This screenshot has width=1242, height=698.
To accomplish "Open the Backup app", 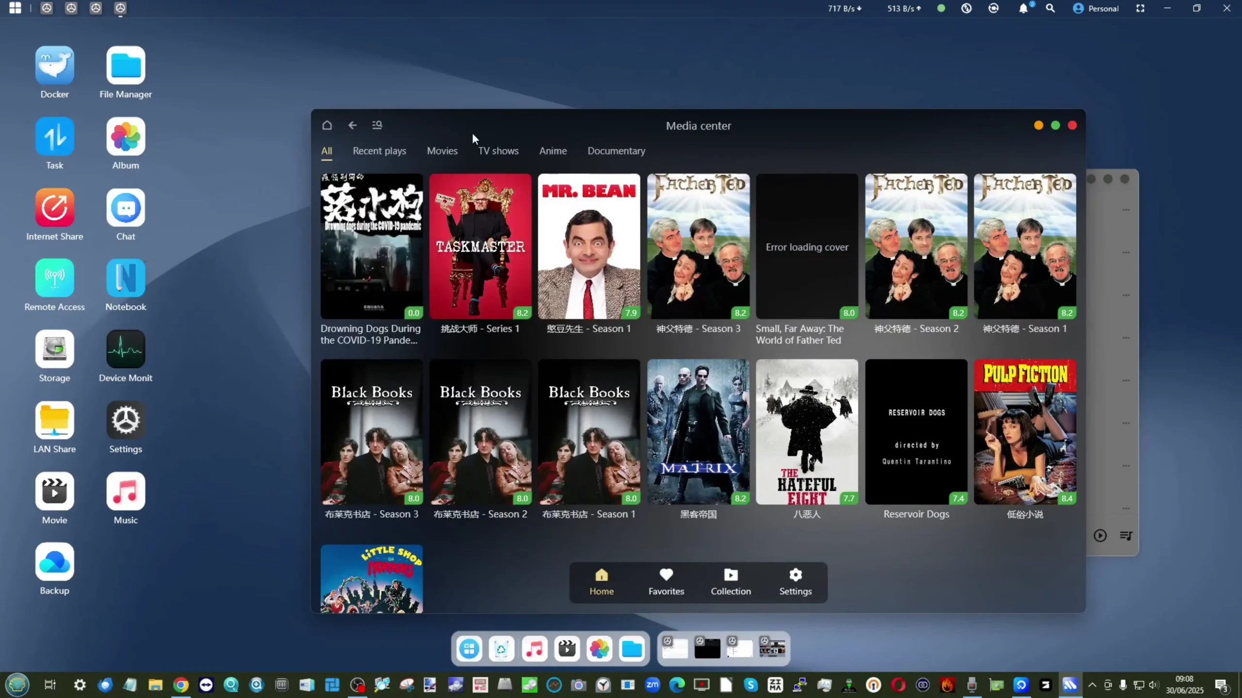I will pyautogui.click(x=54, y=562).
